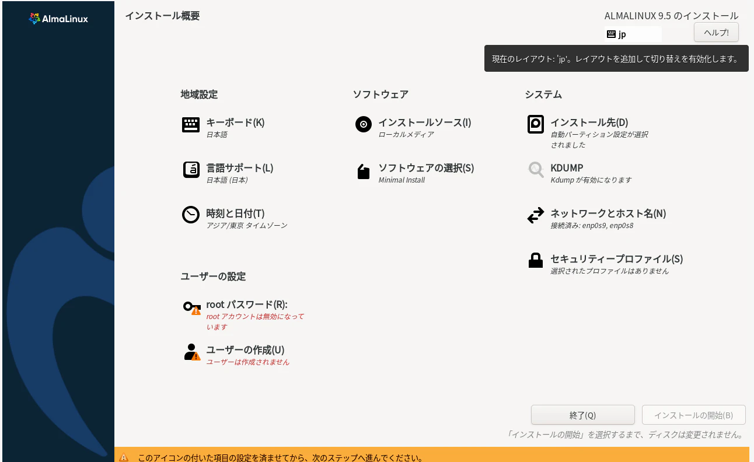Click the padlock icon for セキュリティープロファイル(S)
Viewport: 754px width, 462px height.
point(536,261)
